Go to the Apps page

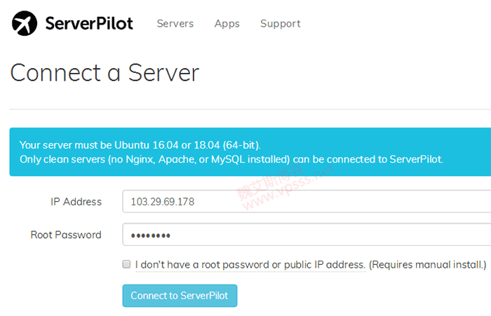tap(227, 24)
